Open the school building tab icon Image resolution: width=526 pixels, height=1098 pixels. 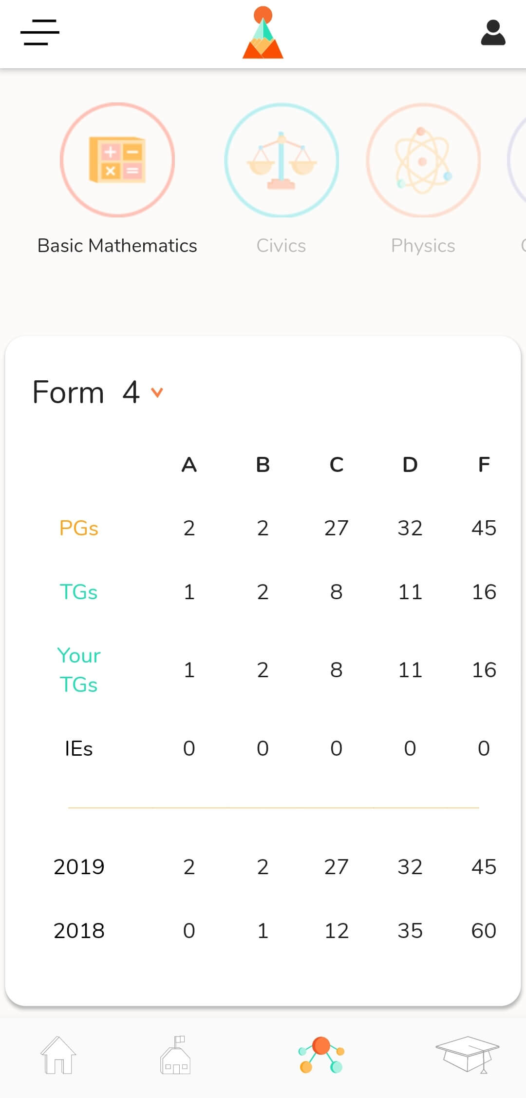pos(175,1055)
